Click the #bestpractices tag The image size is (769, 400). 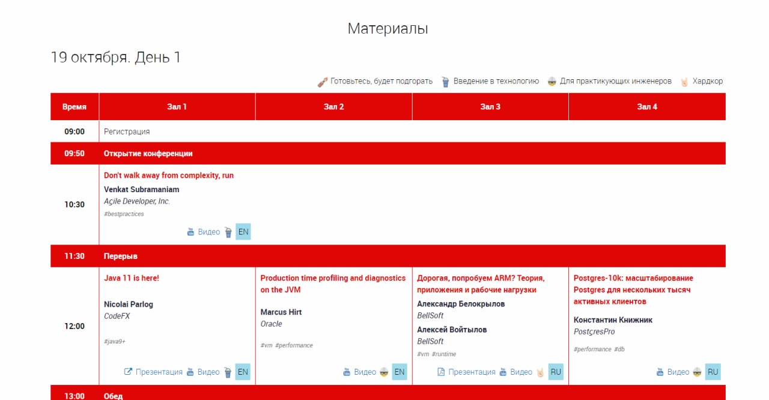(124, 214)
